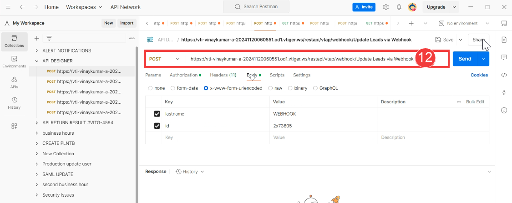This screenshot has width=512, height=203.
Task: Expand the ALERT NOTIFICATIONS collection
Action: pyautogui.click(x=37, y=51)
